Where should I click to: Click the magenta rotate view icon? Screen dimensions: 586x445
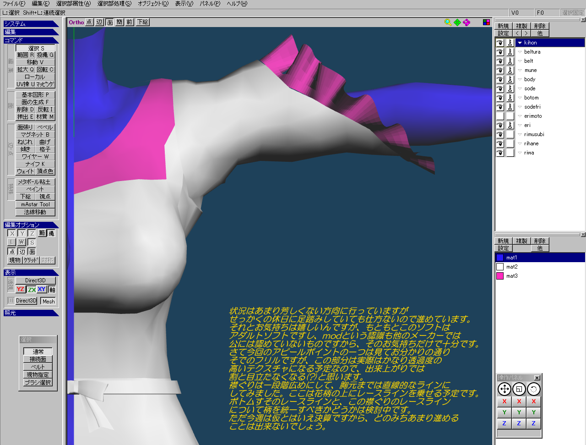pos(467,22)
